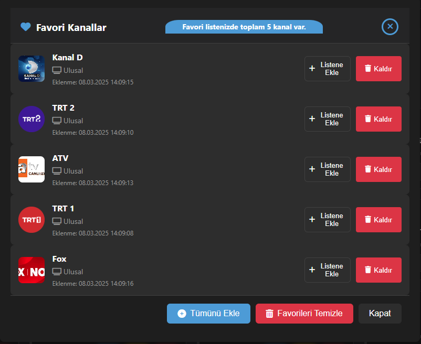Click the ATV channel logo
Viewport: 421px width, 344px height.
(x=31, y=169)
